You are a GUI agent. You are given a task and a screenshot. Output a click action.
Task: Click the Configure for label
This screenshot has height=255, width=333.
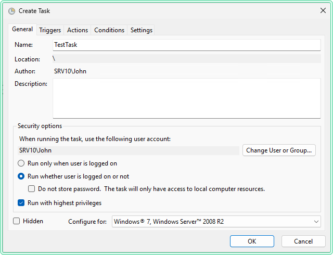click(87, 222)
